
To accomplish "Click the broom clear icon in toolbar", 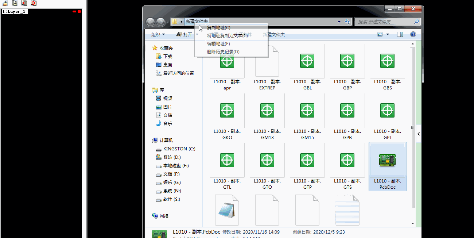I will 5,3.
